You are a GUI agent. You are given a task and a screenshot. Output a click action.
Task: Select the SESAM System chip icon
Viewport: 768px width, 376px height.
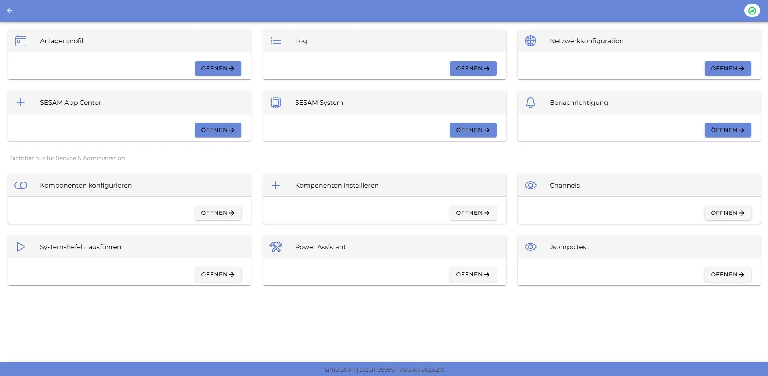[x=275, y=102]
